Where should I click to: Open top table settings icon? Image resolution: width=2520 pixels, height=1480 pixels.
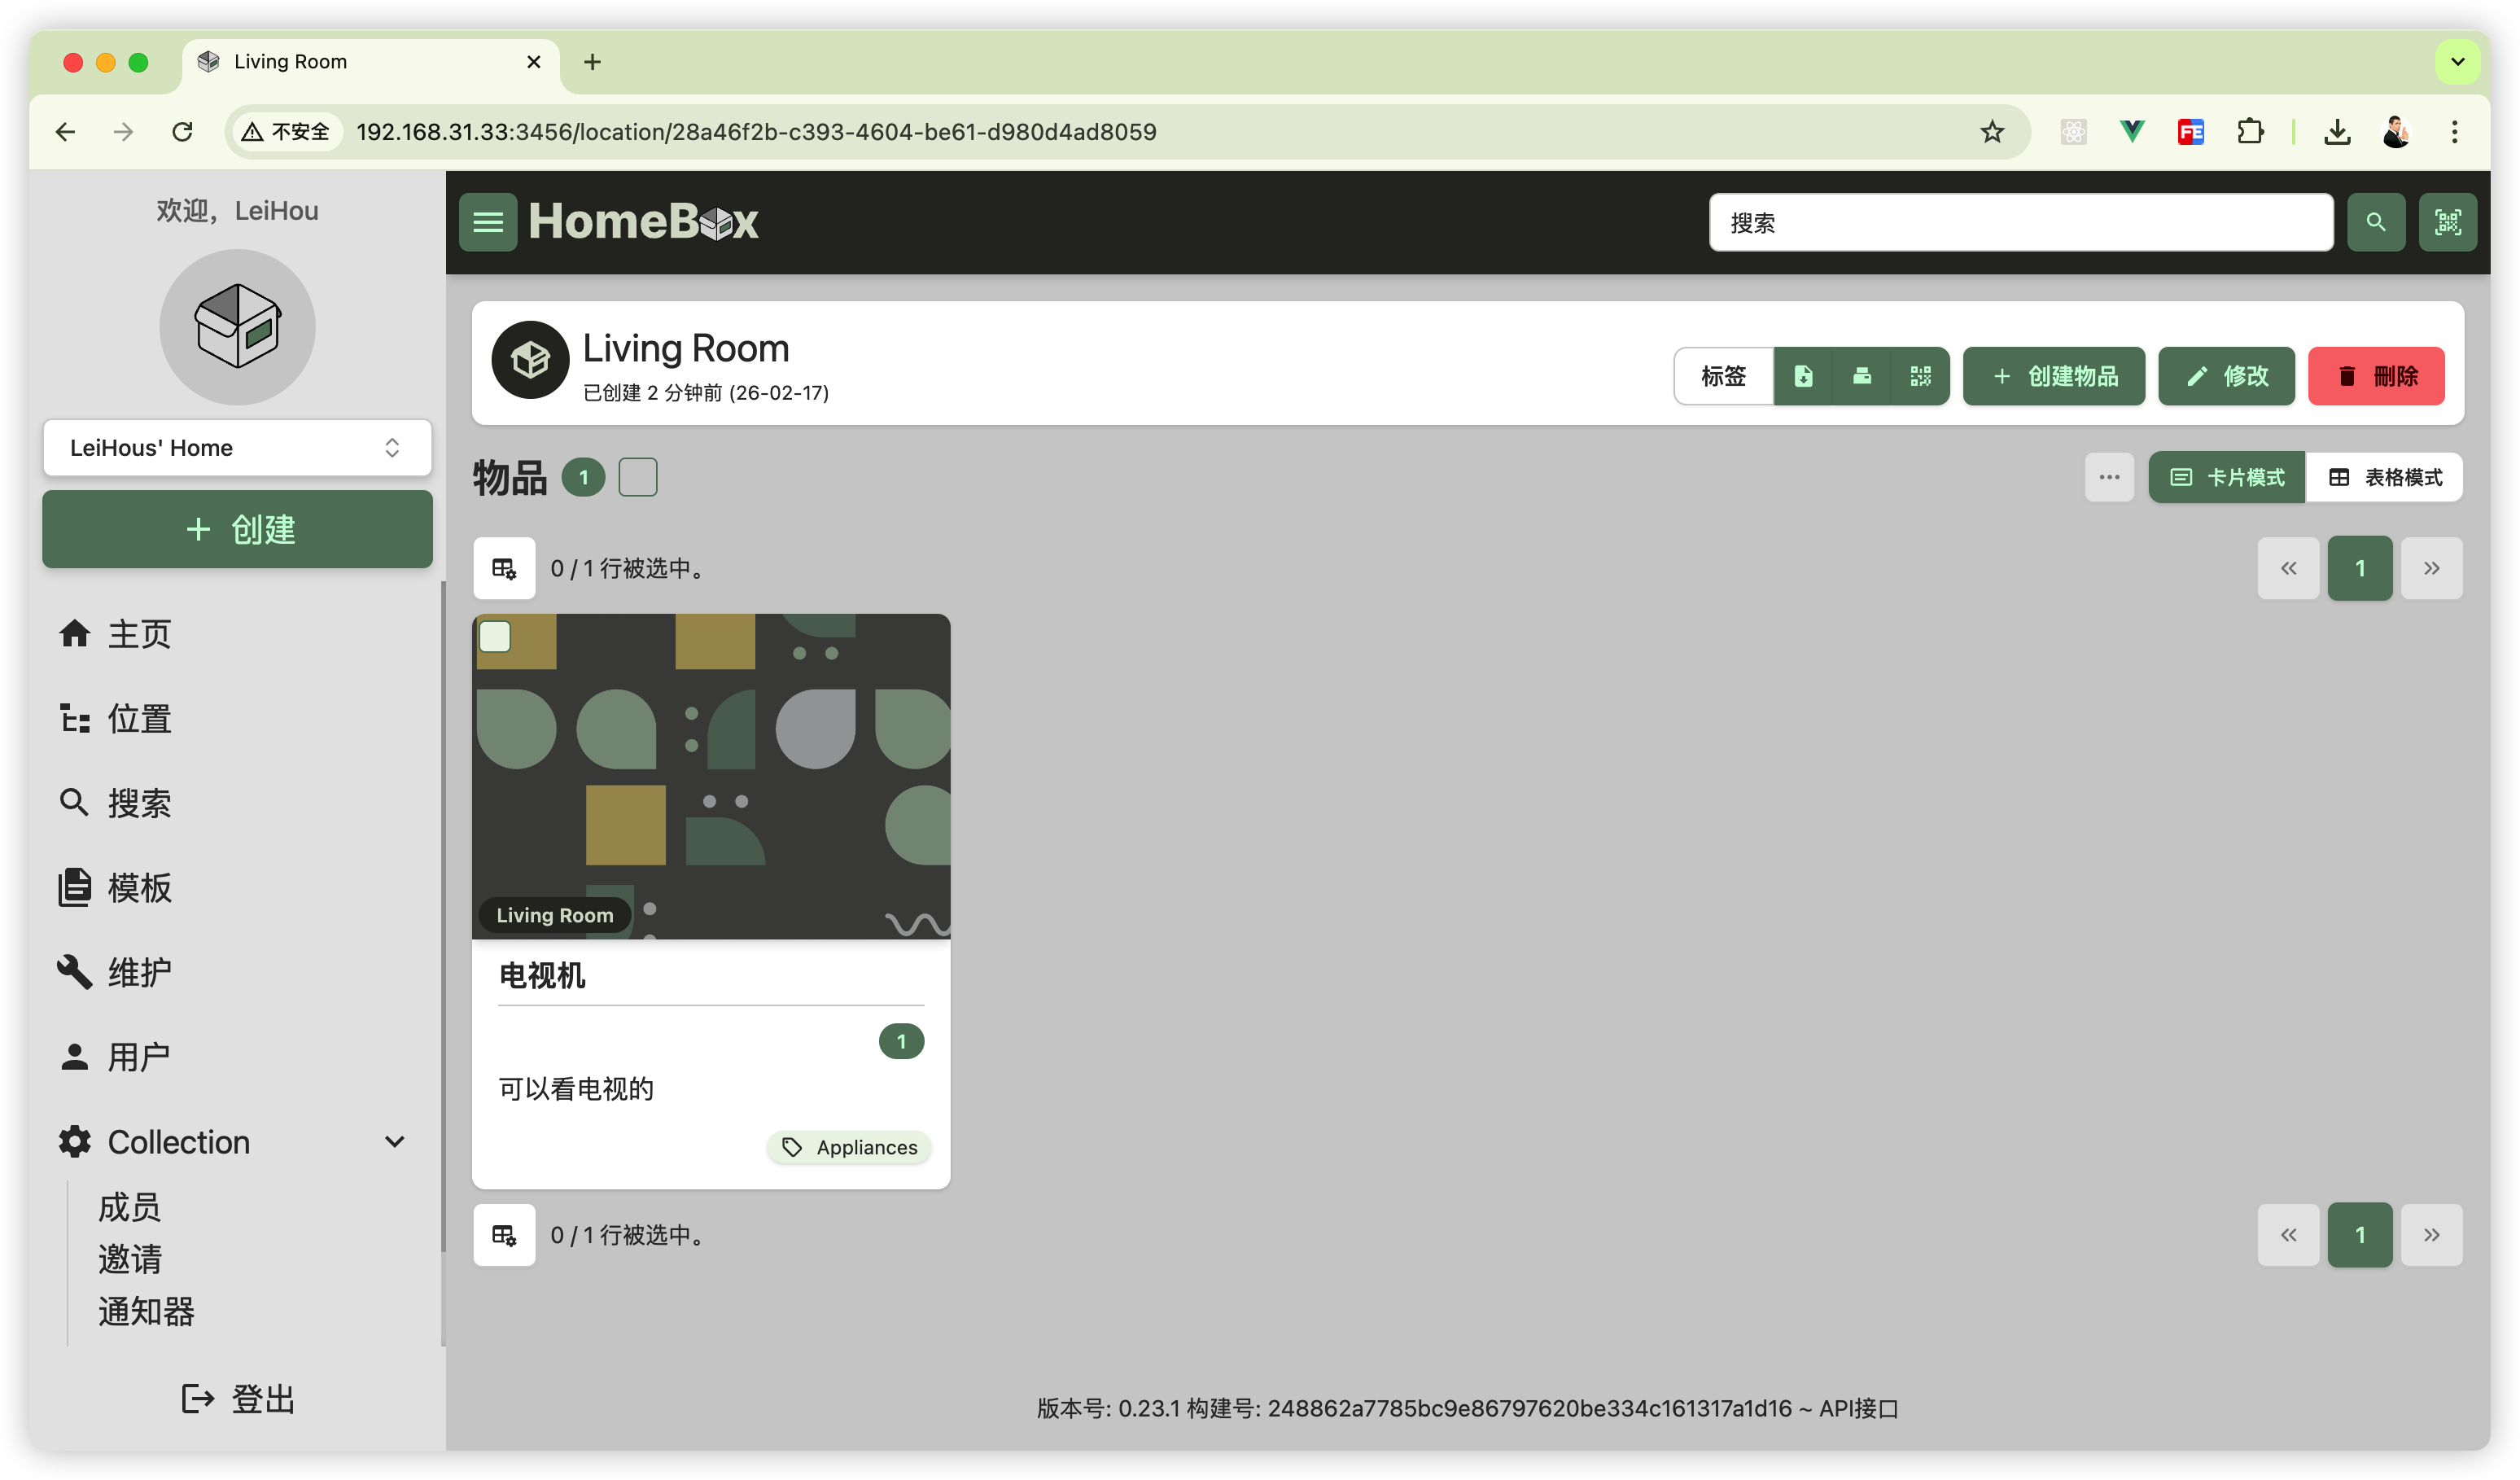(504, 568)
